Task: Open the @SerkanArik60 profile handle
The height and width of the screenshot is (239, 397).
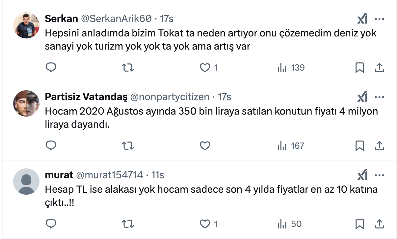Action: (x=116, y=19)
